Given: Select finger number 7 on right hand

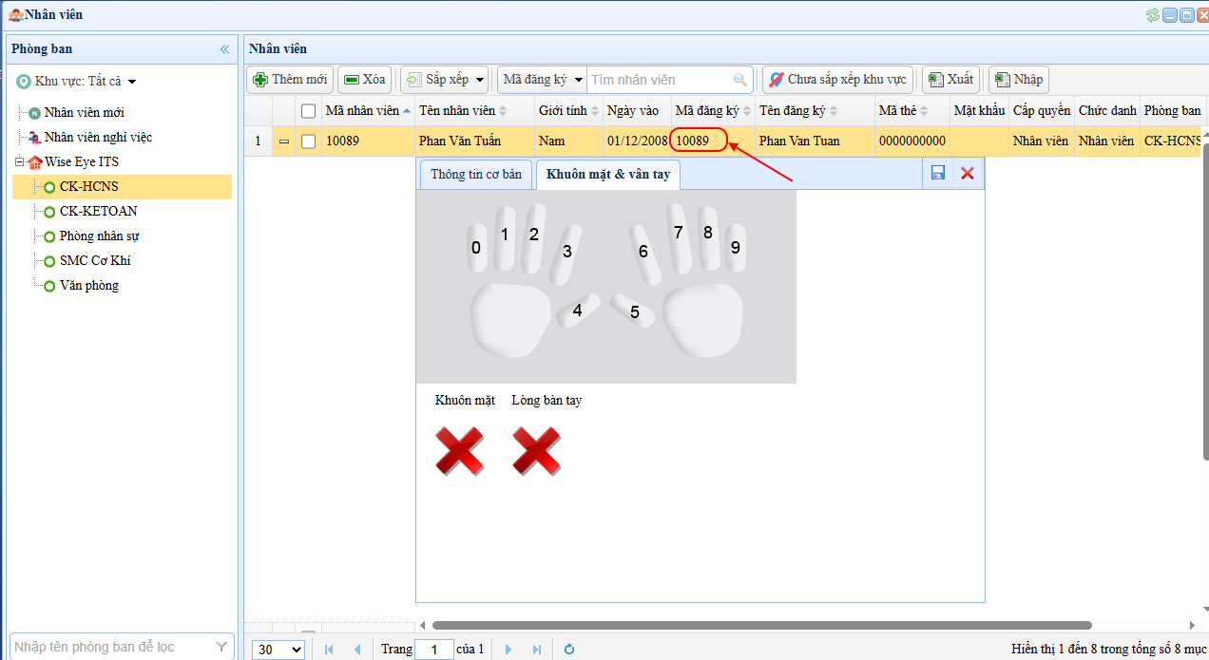Looking at the screenshot, I should pos(678,234).
